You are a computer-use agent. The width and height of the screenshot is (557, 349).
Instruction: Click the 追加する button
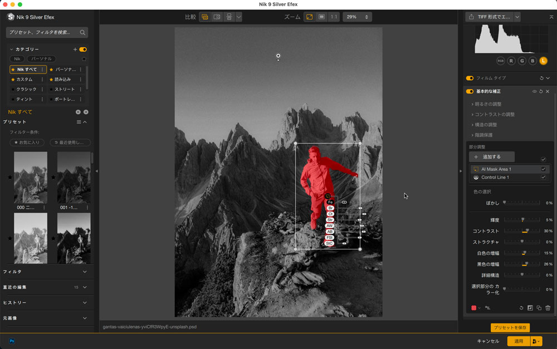tap(491, 157)
